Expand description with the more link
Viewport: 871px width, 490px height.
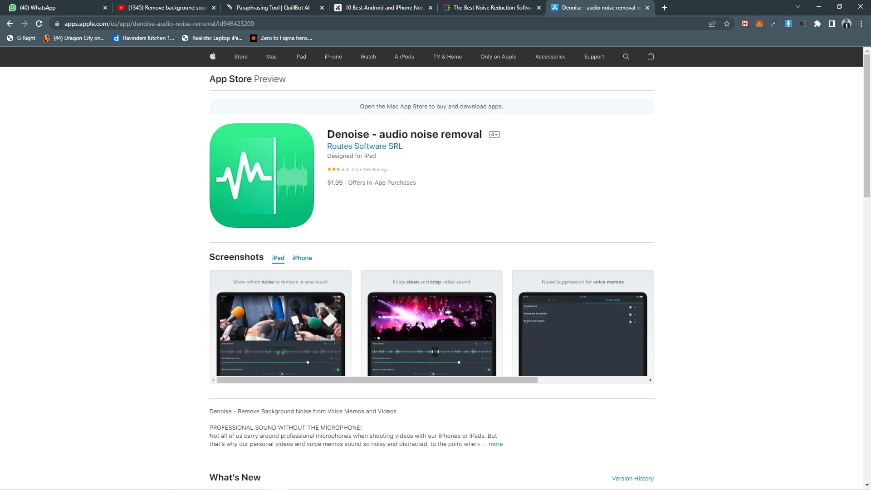pos(495,444)
